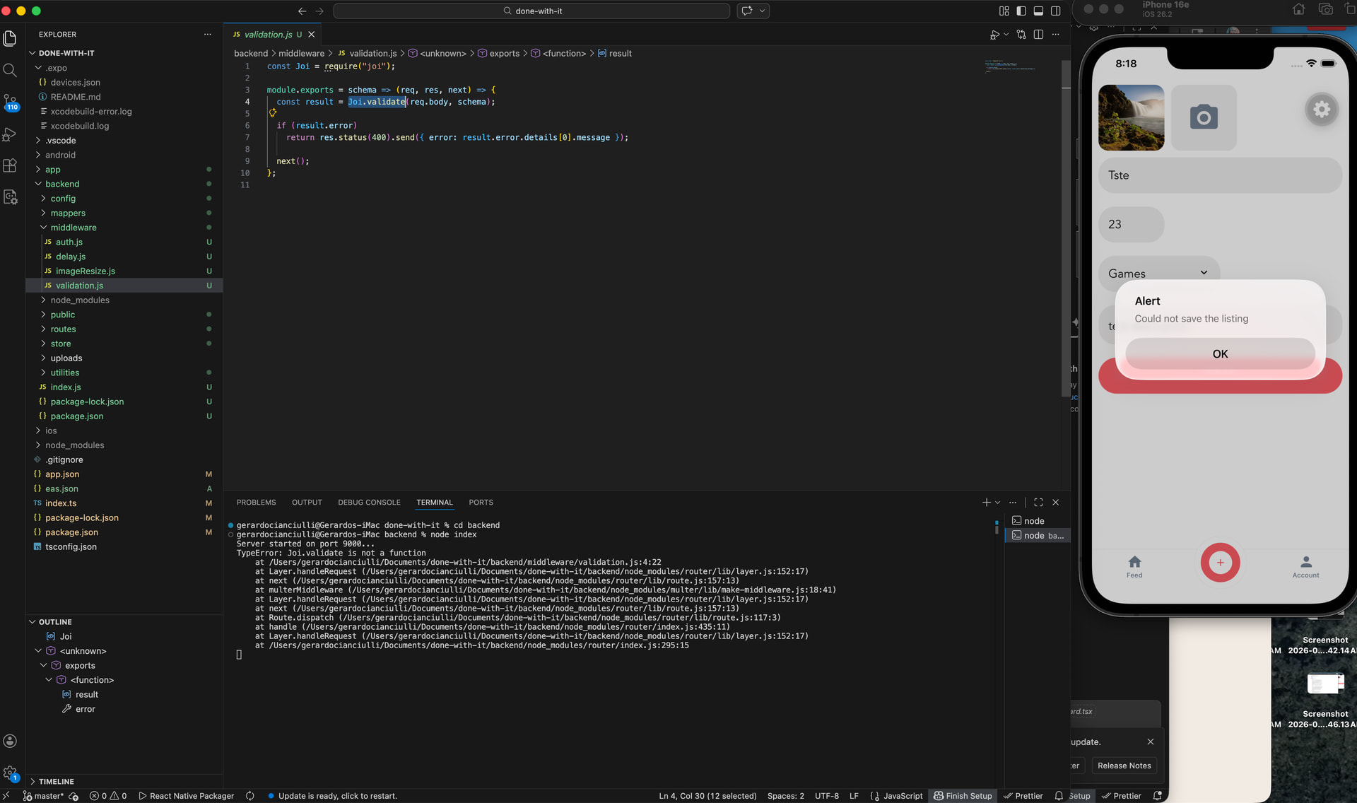Click the split editor right icon
The image size is (1357, 803).
point(1038,35)
